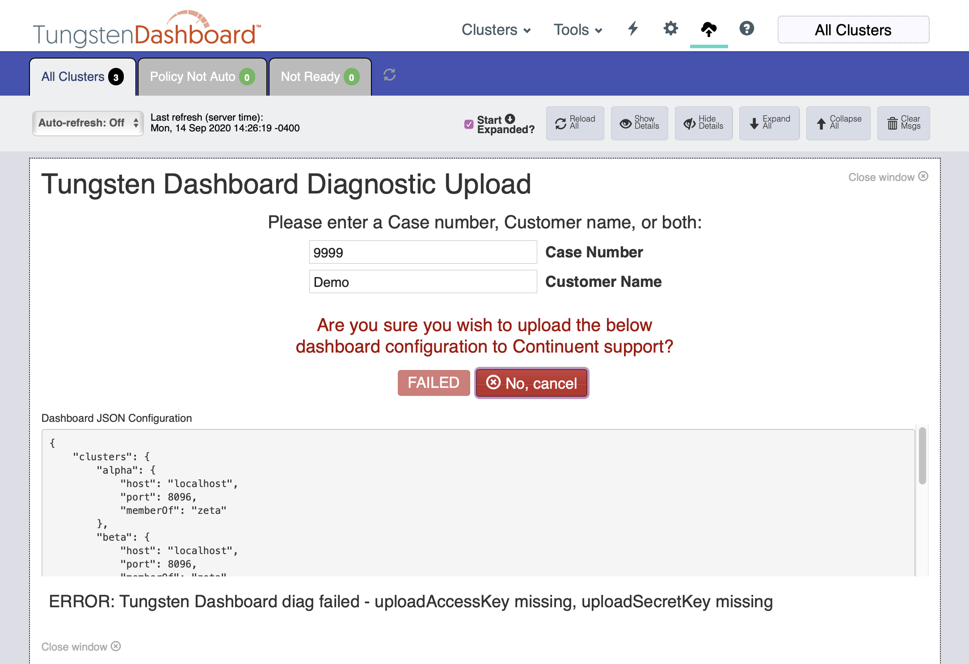The height and width of the screenshot is (664, 969).
Task: Click the All Clusters button in header
Action: pyautogui.click(x=853, y=30)
